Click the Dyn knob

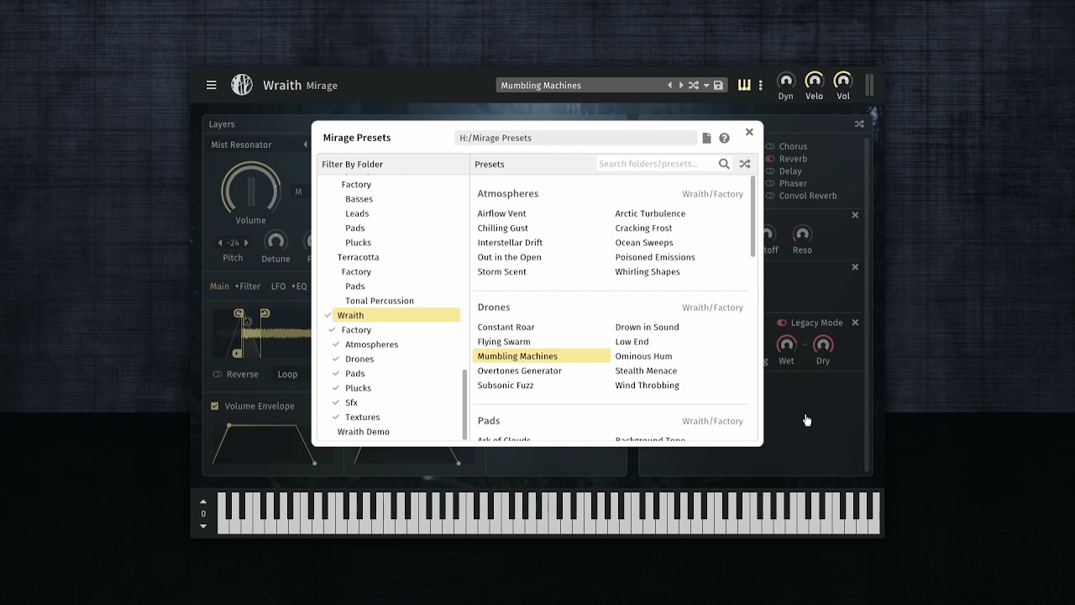786,81
